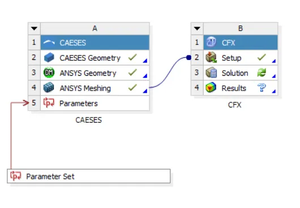Click the CFX Setup icon
The image size is (300, 208).
click(211, 57)
